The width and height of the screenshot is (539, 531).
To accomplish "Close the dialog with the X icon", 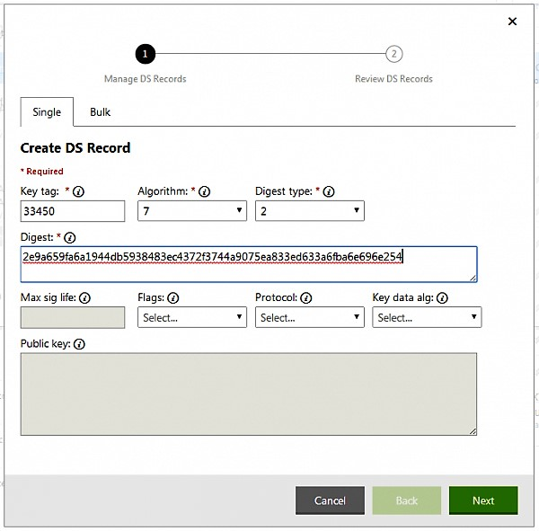I will (512, 22).
